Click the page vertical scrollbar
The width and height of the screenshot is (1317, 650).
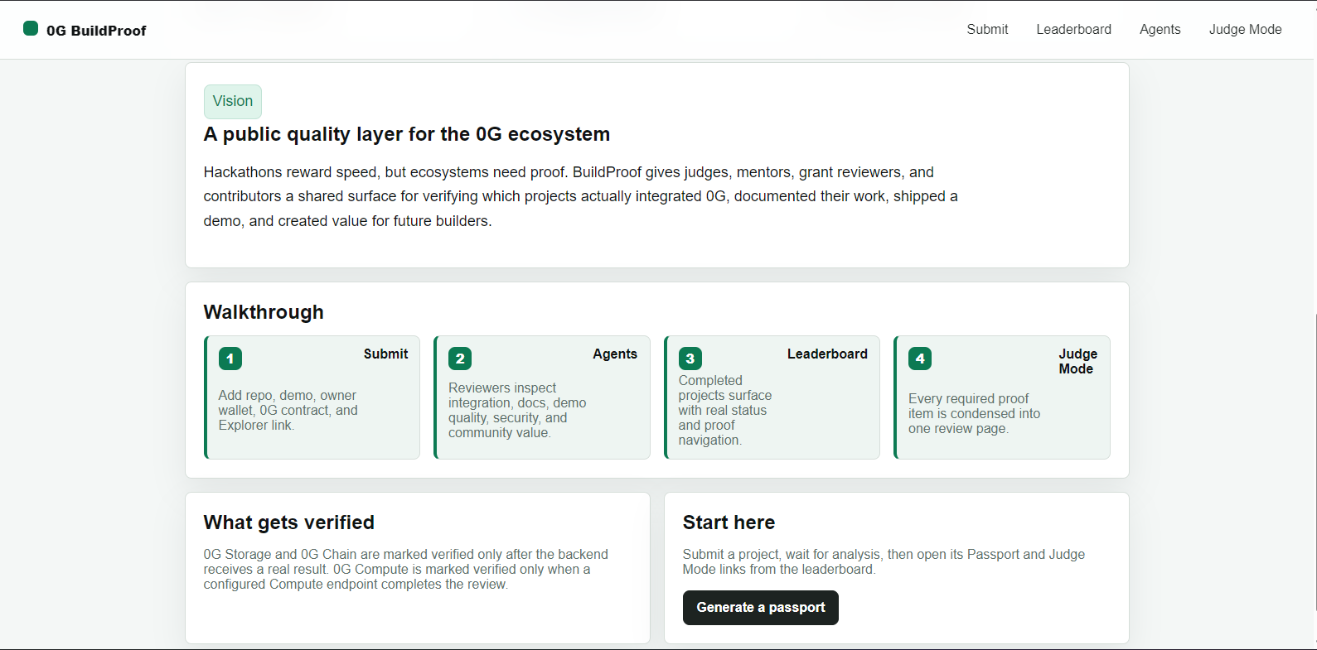click(1314, 464)
